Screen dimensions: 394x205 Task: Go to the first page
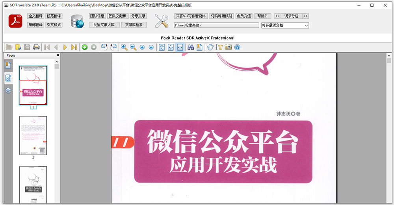point(47,47)
